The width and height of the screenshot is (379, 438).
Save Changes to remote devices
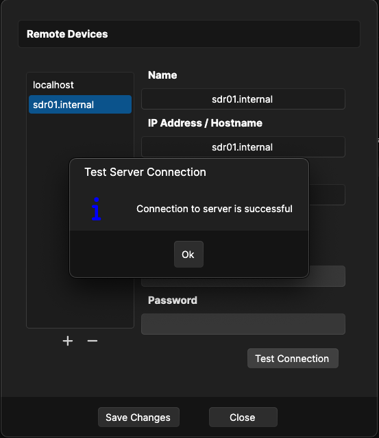(x=138, y=417)
